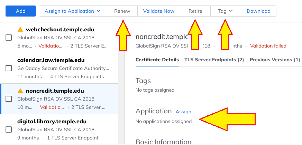Open the digital.library.temple.edu certificate entry

pyautogui.click(x=52, y=122)
